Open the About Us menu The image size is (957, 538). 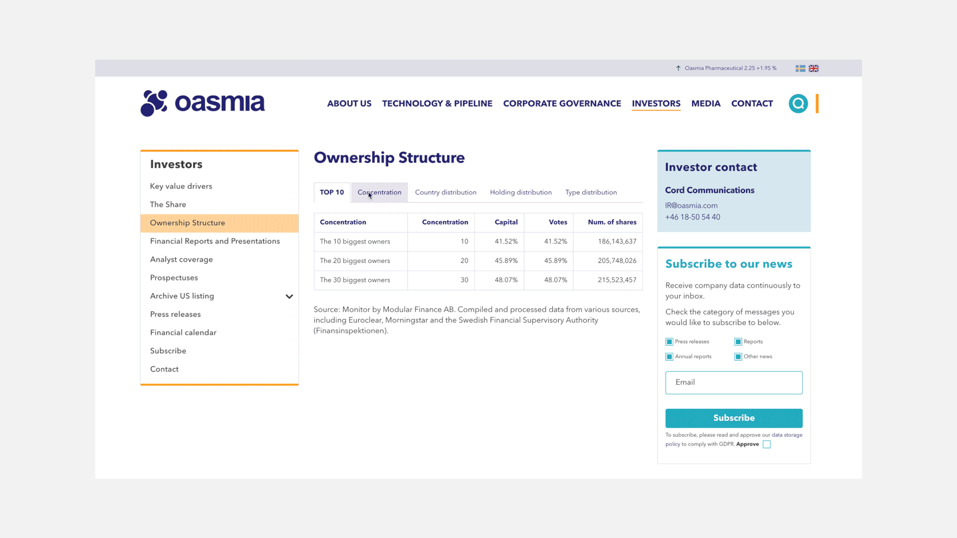349,104
